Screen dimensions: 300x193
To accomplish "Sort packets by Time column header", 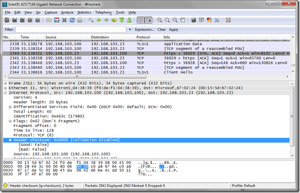I will point(25,37).
